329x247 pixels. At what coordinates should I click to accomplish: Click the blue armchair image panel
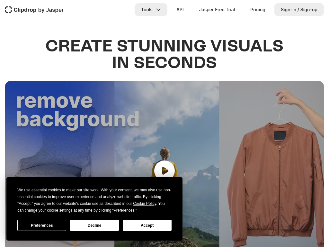[60, 147]
